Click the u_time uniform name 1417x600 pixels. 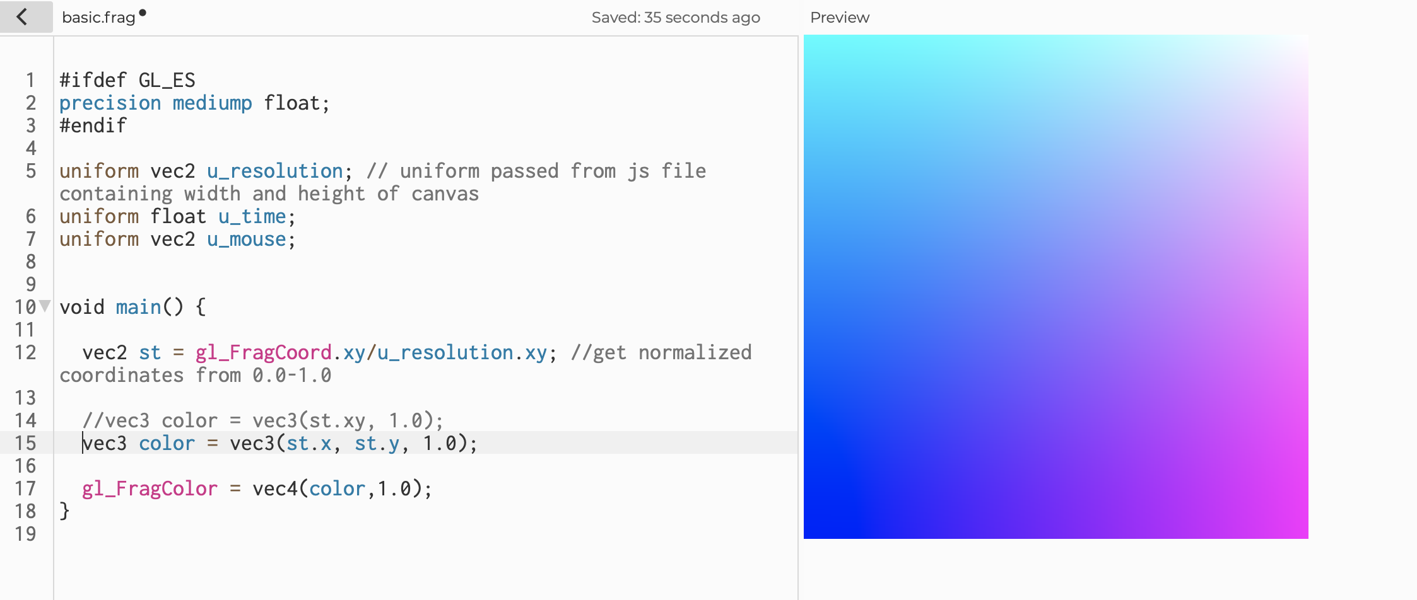(x=252, y=216)
